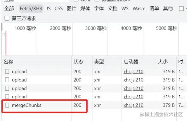Image resolution: width=187 pixels, height=121 pixels.
Task: Enable the 第三方请求 checkbox
Action: click(7, 18)
